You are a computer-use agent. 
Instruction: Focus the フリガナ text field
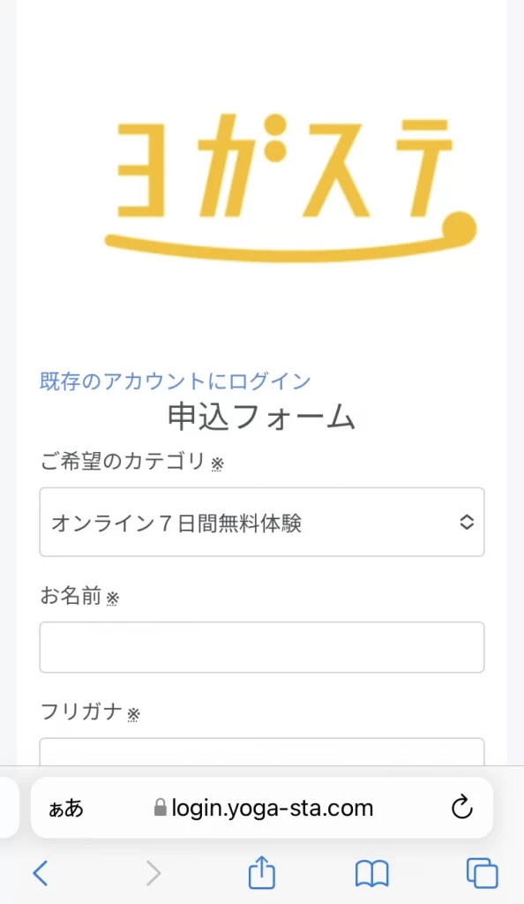click(262, 752)
